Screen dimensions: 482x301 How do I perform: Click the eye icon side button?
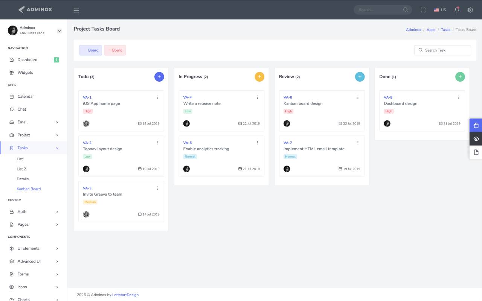coord(476,139)
